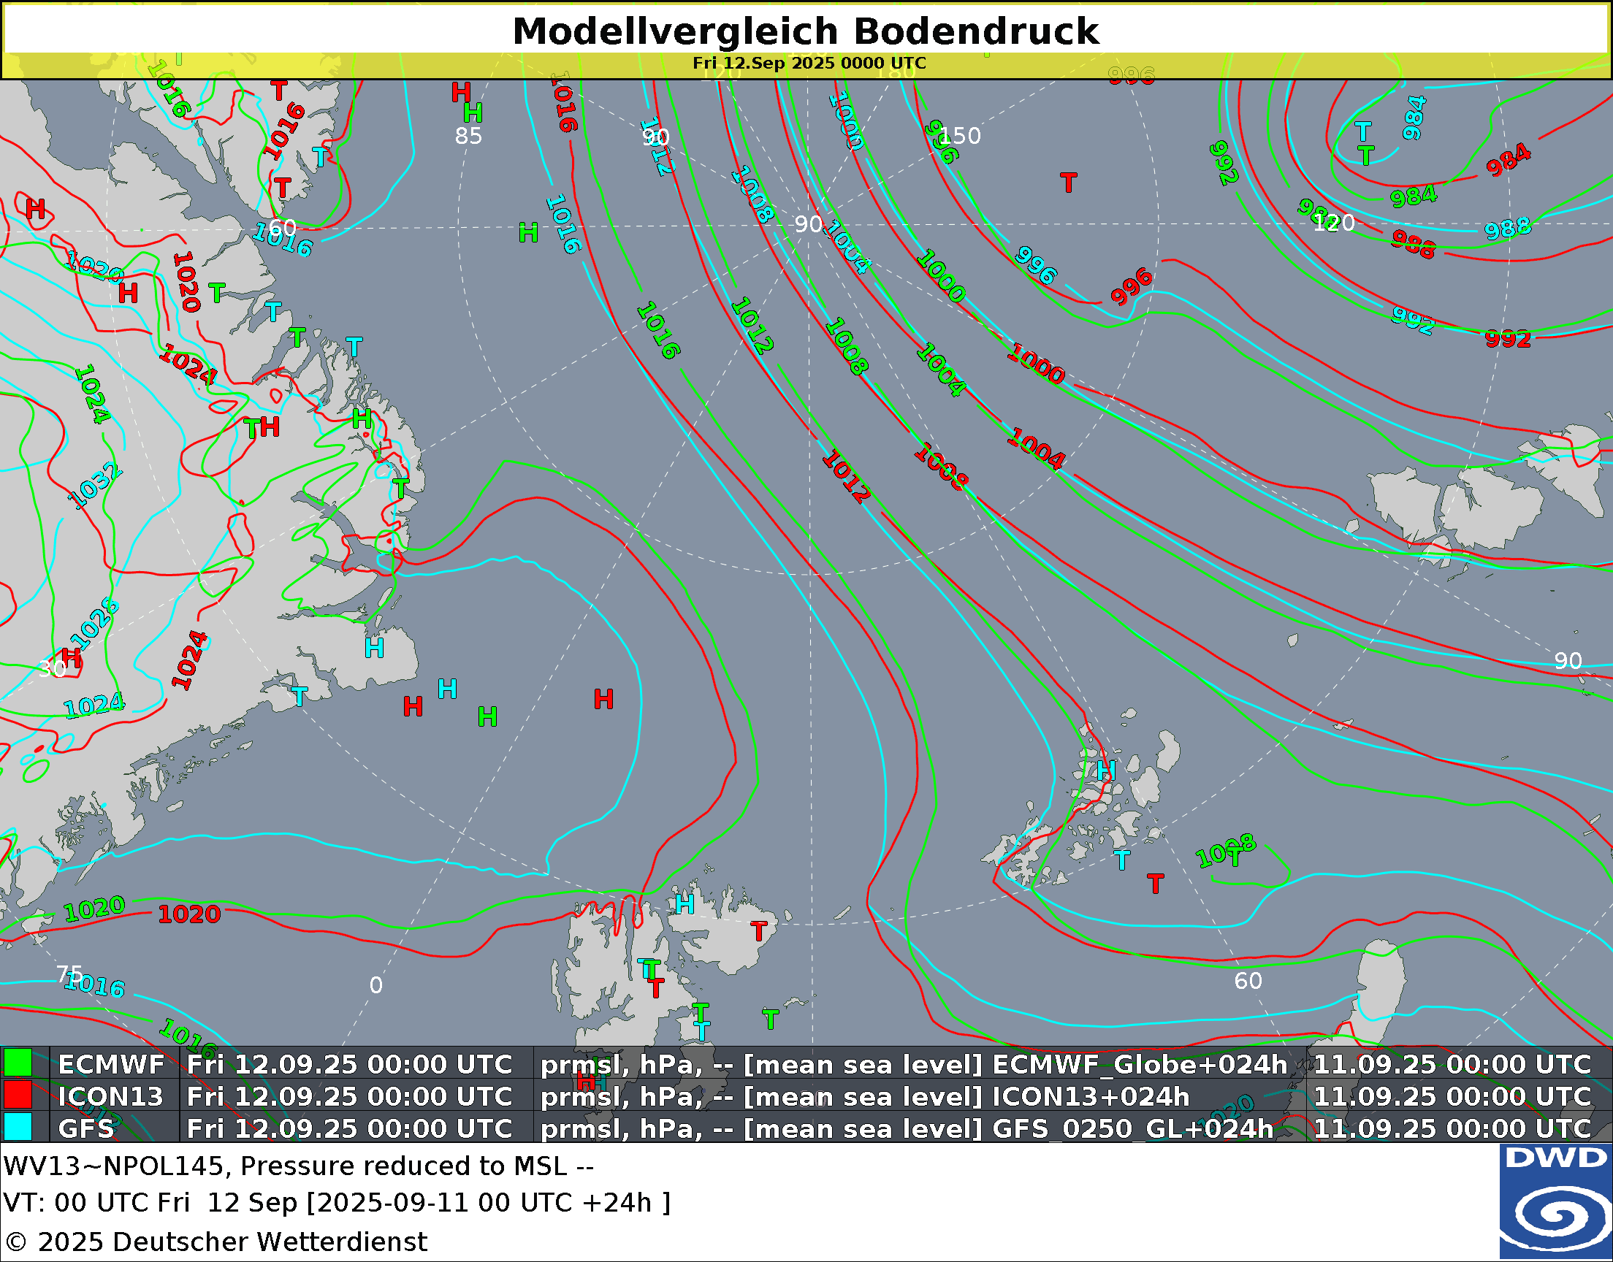Viewport: 1613px width, 1262px height.
Task: Click the green "1004" isobar label
Action: coord(941,370)
